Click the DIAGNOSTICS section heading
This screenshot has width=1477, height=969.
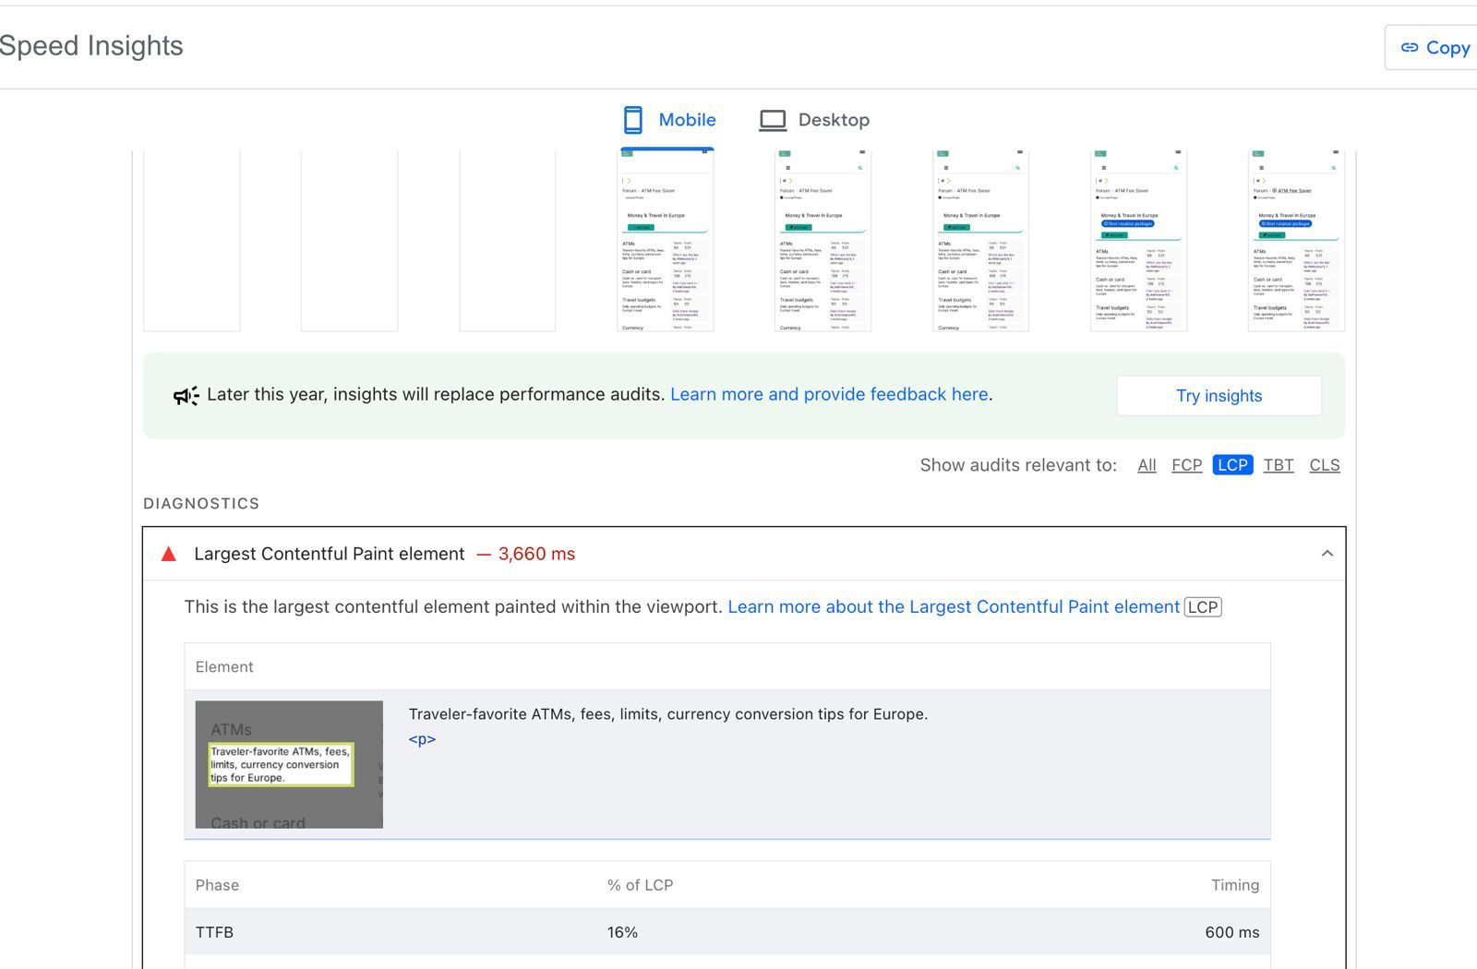point(201,504)
